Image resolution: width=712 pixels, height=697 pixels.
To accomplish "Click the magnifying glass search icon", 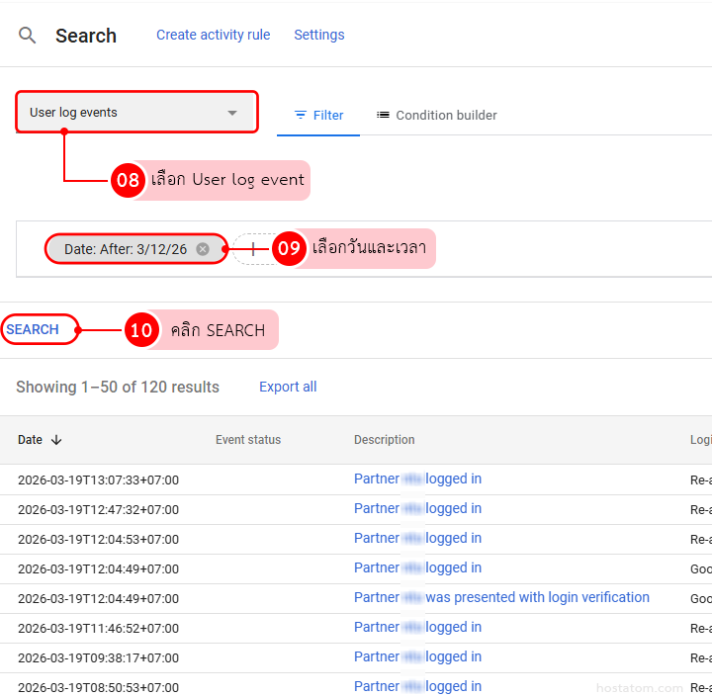I will point(28,36).
